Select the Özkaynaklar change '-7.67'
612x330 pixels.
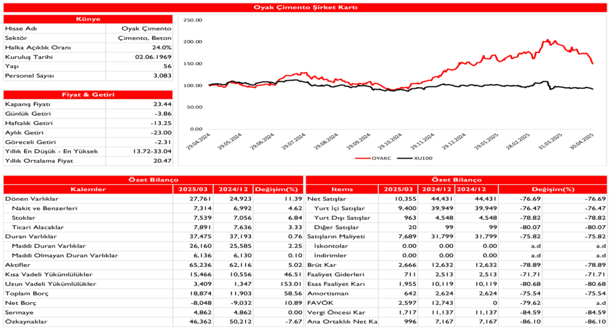tap(293, 322)
